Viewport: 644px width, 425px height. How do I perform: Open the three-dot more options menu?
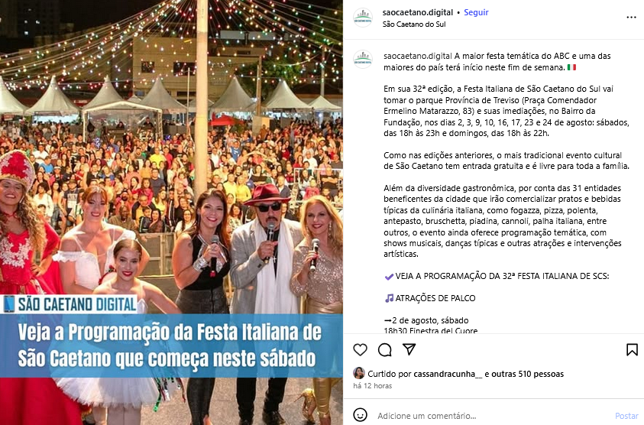tap(631, 18)
